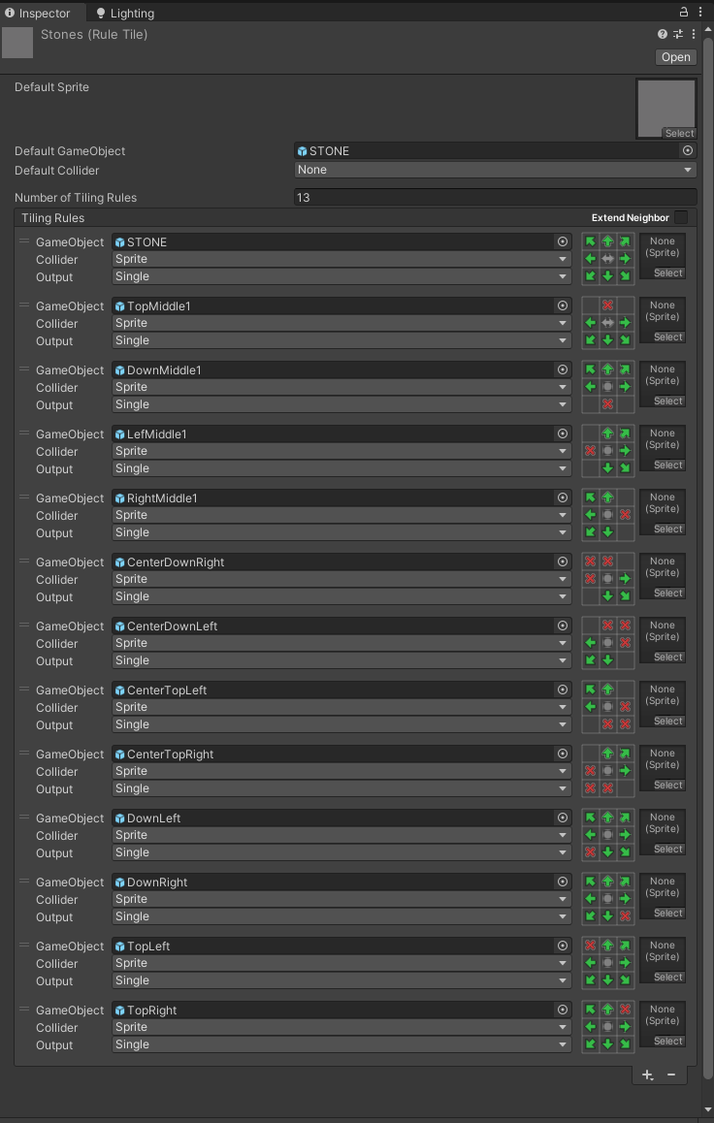This screenshot has height=1123, width=714.
Task: Open the Inspector tab kebab menu
Action: (700, 12)
